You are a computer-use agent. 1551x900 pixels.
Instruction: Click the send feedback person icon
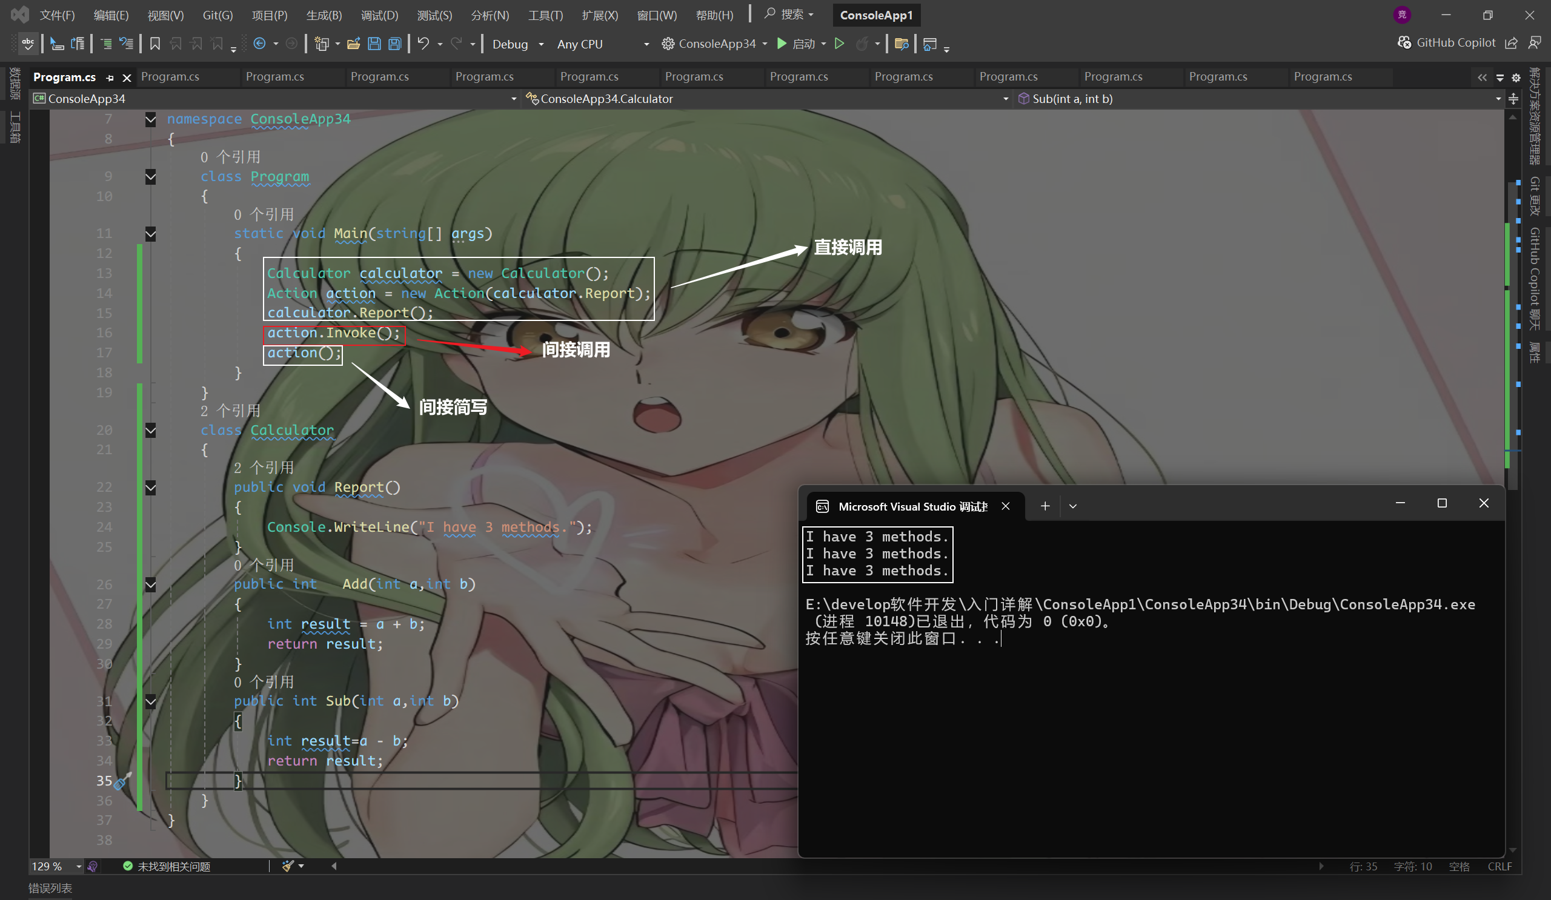(1535, 42)
